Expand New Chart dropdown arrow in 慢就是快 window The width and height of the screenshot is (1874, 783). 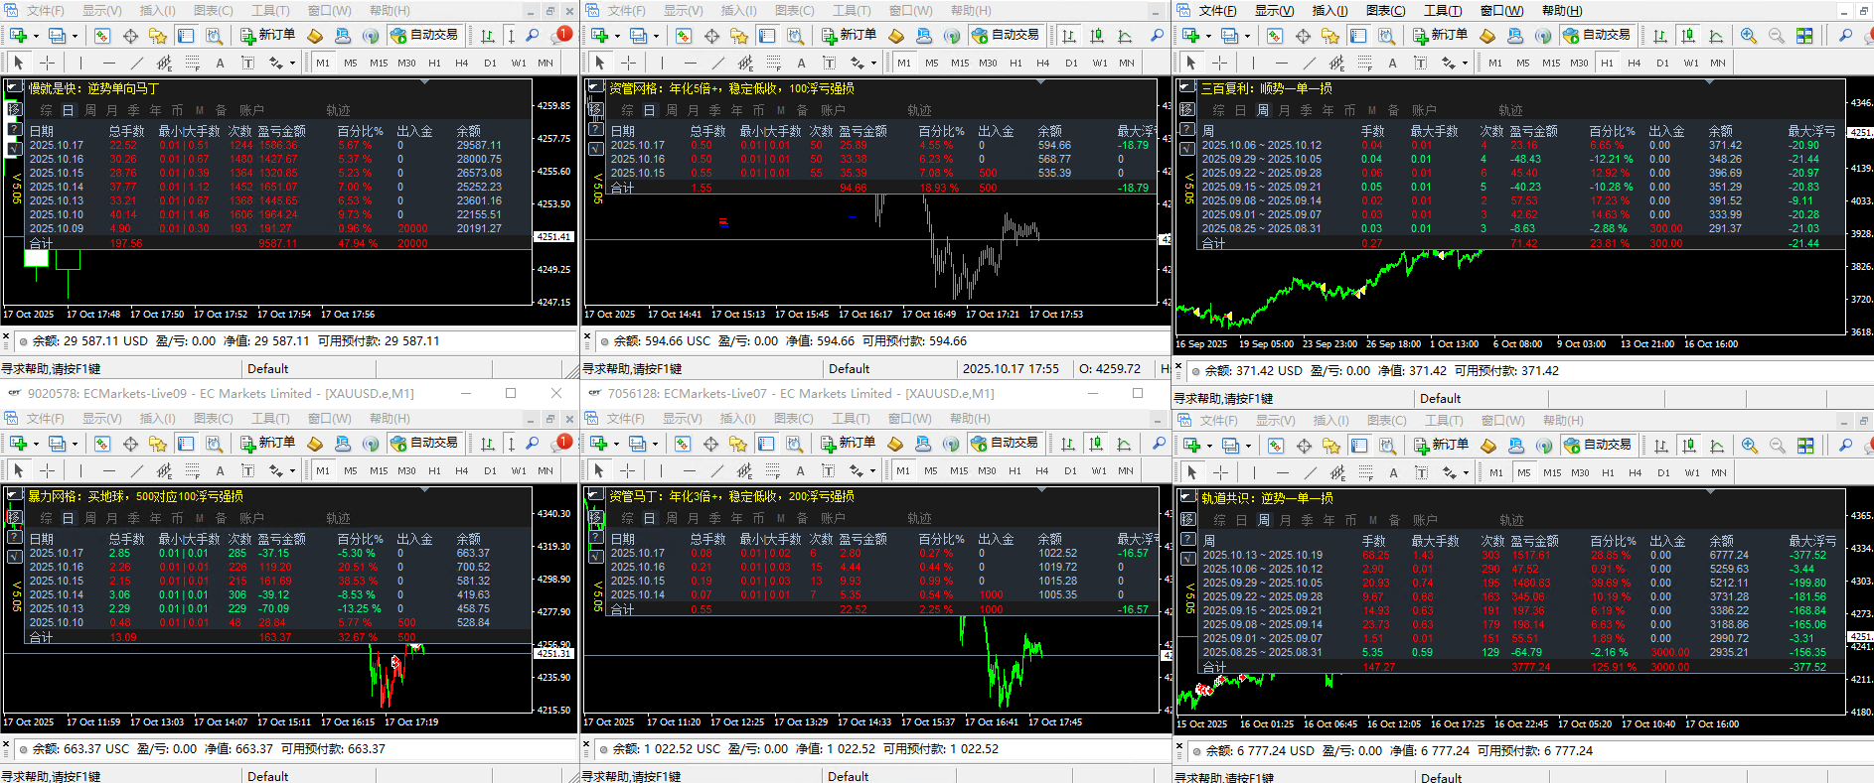[35, 36]
